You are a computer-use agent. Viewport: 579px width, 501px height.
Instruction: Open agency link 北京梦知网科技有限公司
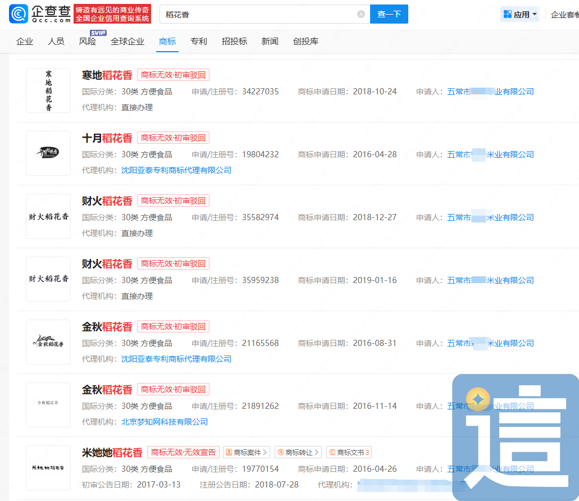click(x=165, y=422)
